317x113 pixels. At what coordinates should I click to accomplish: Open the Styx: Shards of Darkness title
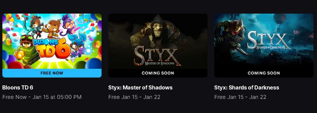[247, 88]
